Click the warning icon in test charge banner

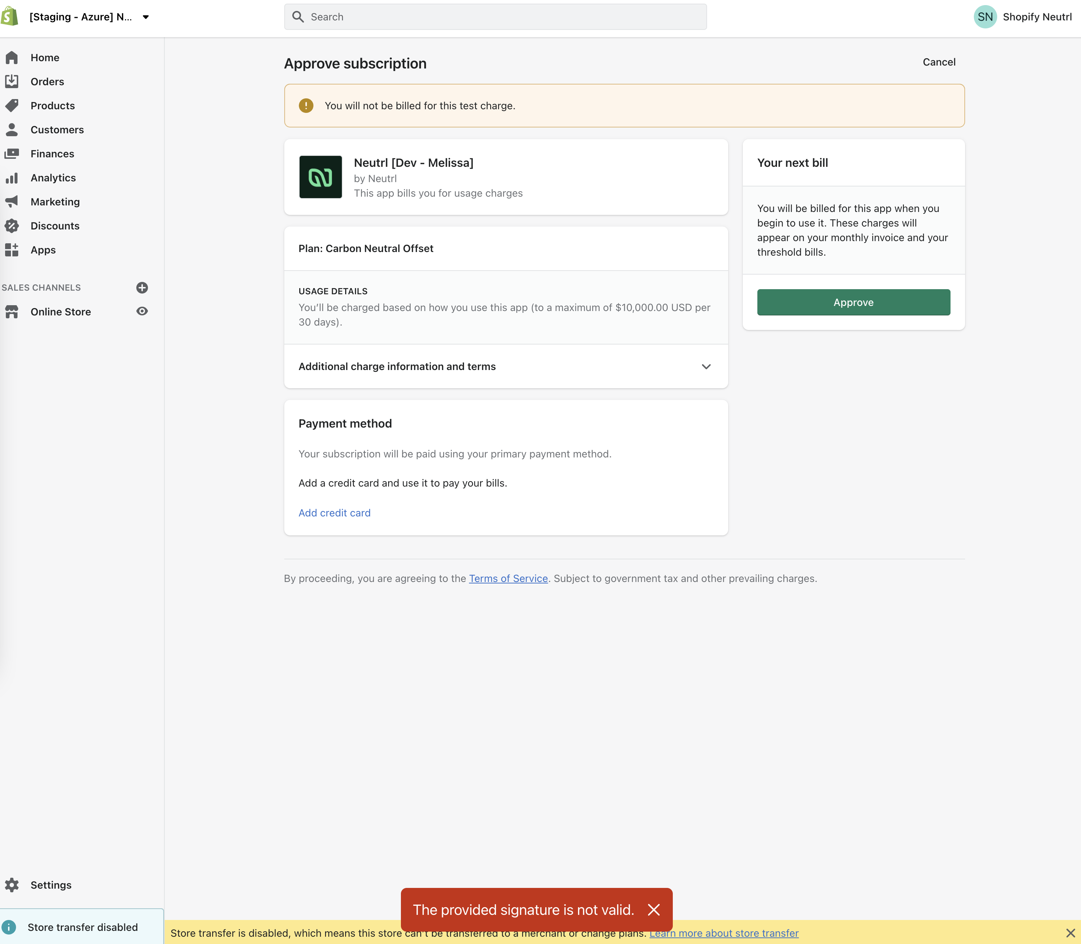click(x=306, y=105)
